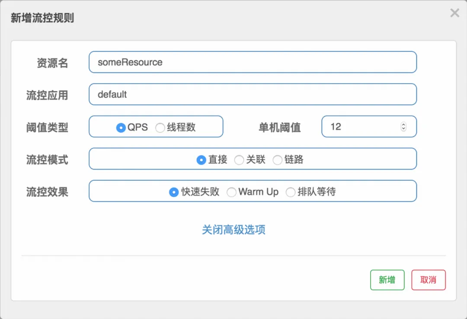Decrease 单机阈值 with the down arrow
Viewport: 467px width, 319px height.
pyautogui.click(x=403, y=129)
